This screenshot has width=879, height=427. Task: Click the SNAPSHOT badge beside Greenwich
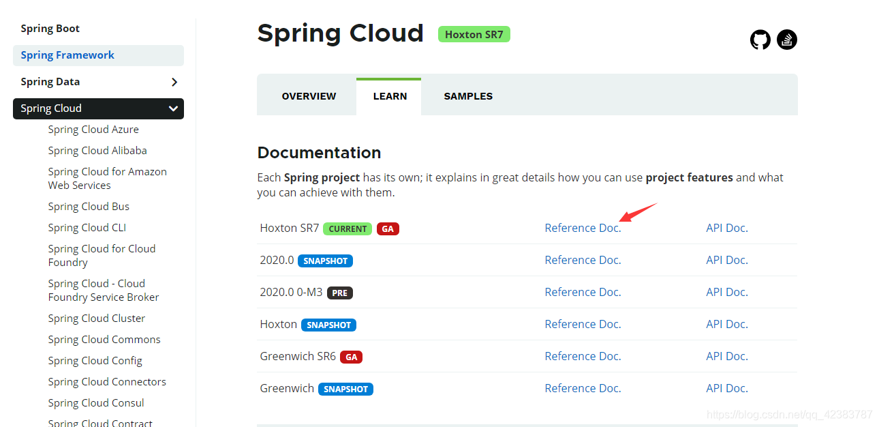(x=345, y=389)
